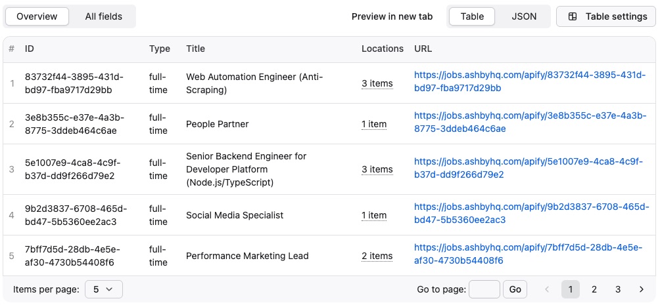Click the Go to page input field
The image size is (660, 305).
[x=484, y=289]
